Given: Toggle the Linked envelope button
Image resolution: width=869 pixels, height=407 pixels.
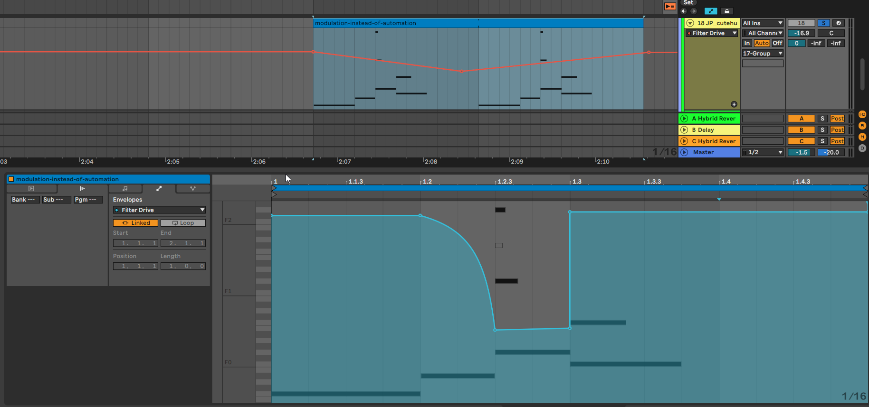Looking at the screenshot, I should tap(135, 223).
